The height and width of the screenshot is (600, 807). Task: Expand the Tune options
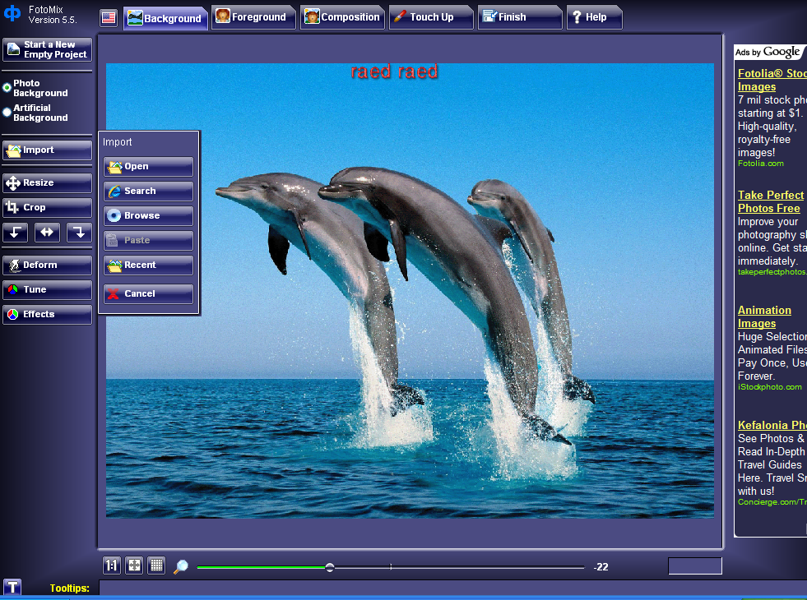pyautogui.click(x=47, y=289)
